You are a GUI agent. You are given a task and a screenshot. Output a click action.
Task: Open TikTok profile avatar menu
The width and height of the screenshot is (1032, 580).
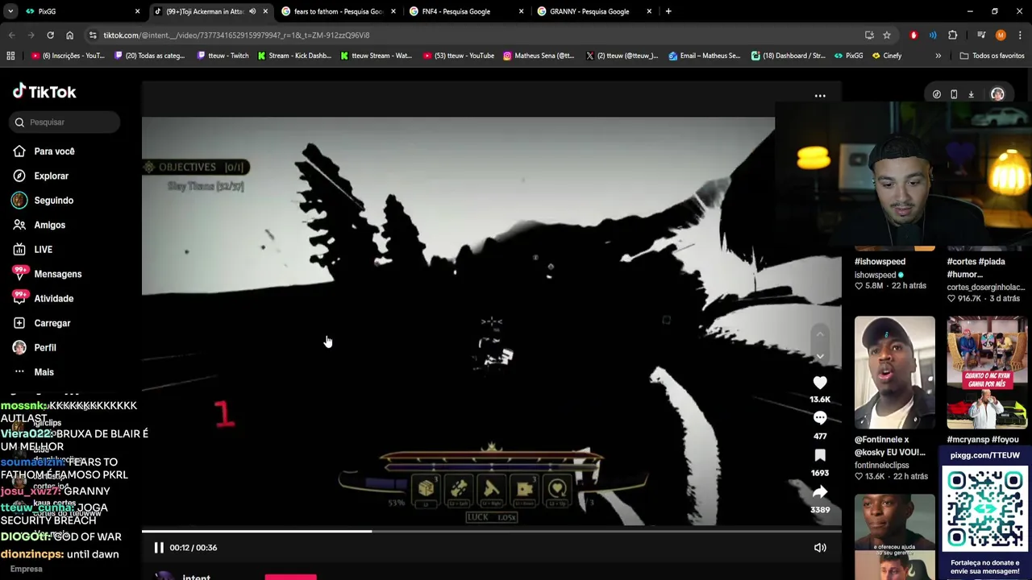click(997, 94)
